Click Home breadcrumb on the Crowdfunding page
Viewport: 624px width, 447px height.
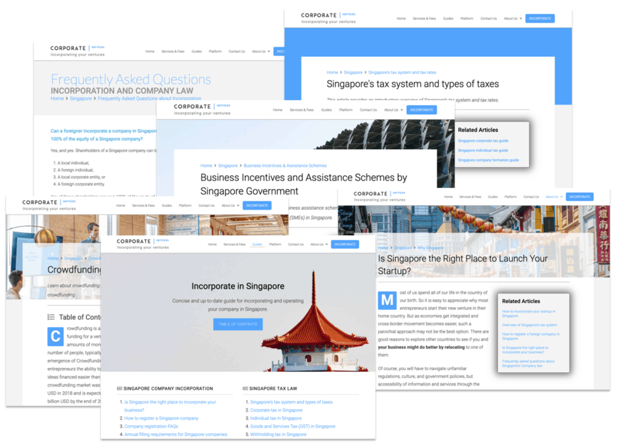pyautogui.click(x=53, y=259)
